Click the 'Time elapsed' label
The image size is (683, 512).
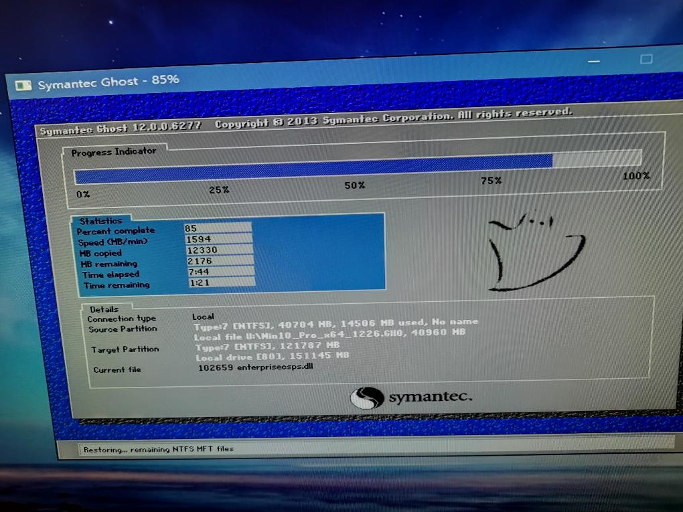[x=110, y=274]
